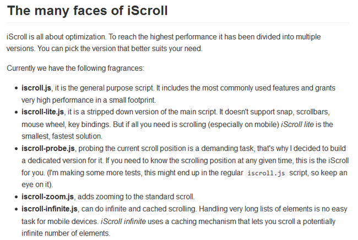Click the bullet before iscroll-lite.js
This screenshot has width=358, height=240.
click(x=16, y=112)
